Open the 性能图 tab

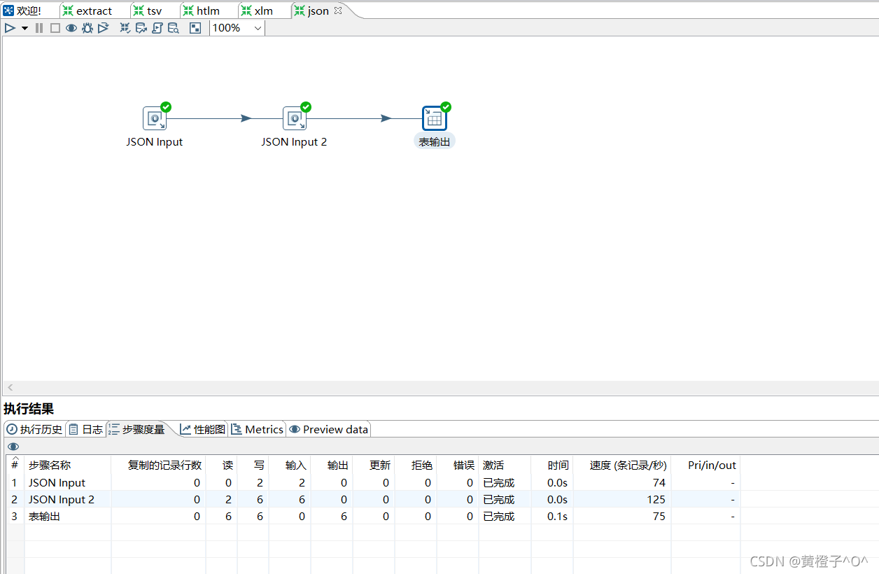point(203,429)
